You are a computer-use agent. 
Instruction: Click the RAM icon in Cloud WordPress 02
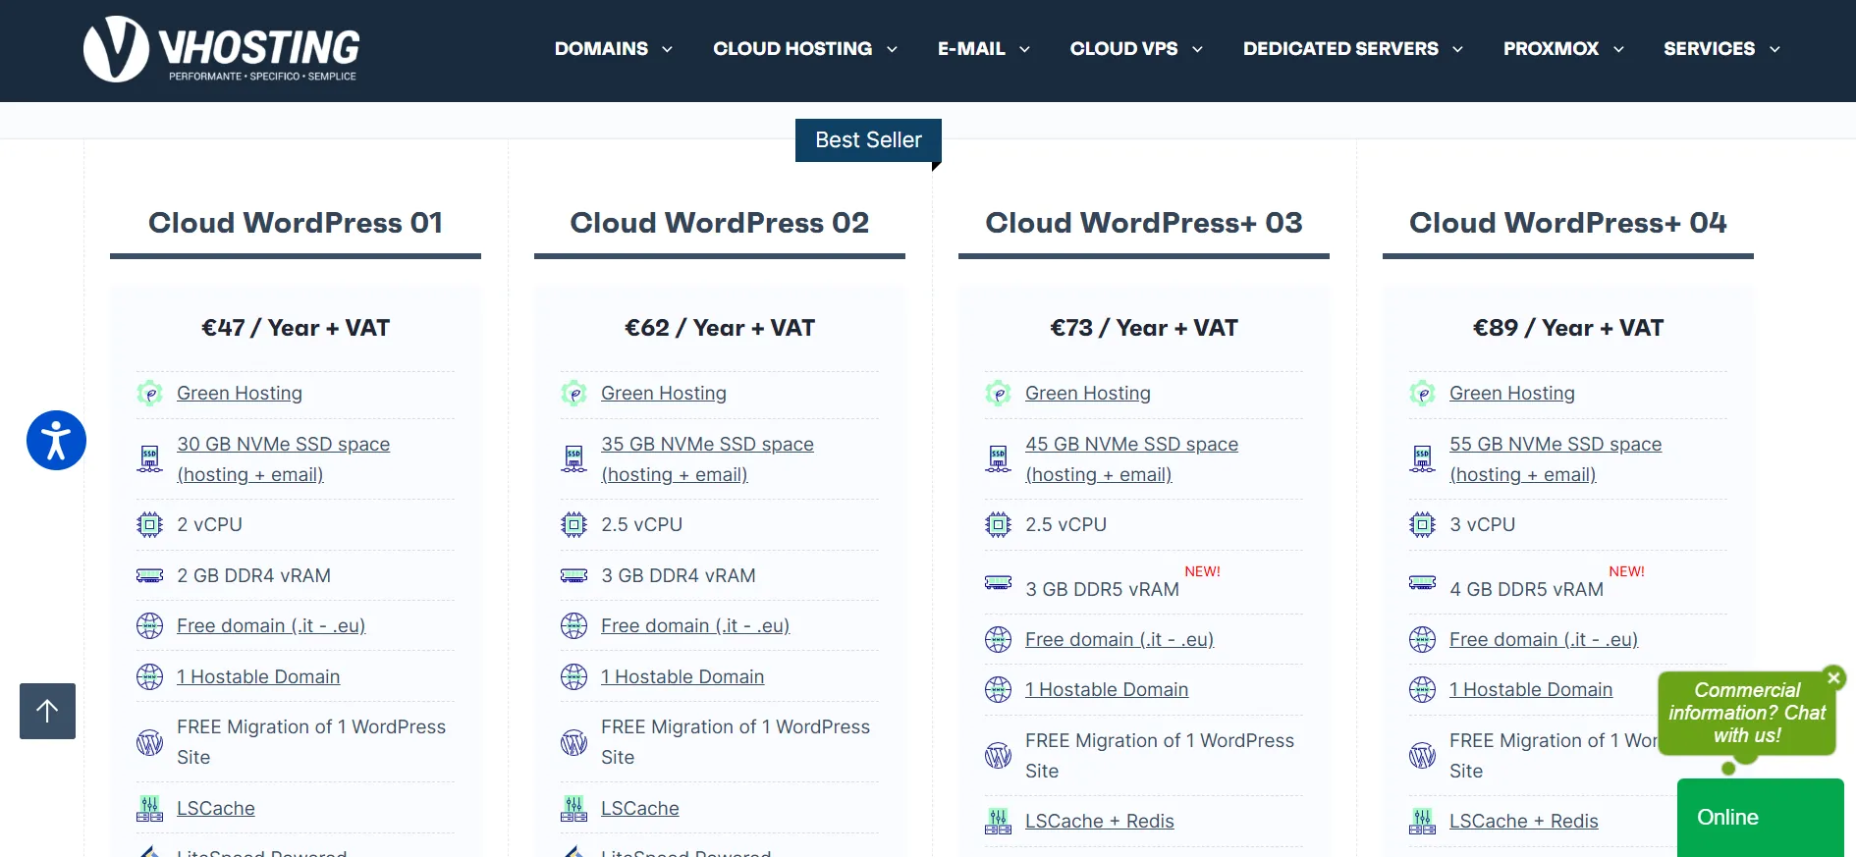573,575
